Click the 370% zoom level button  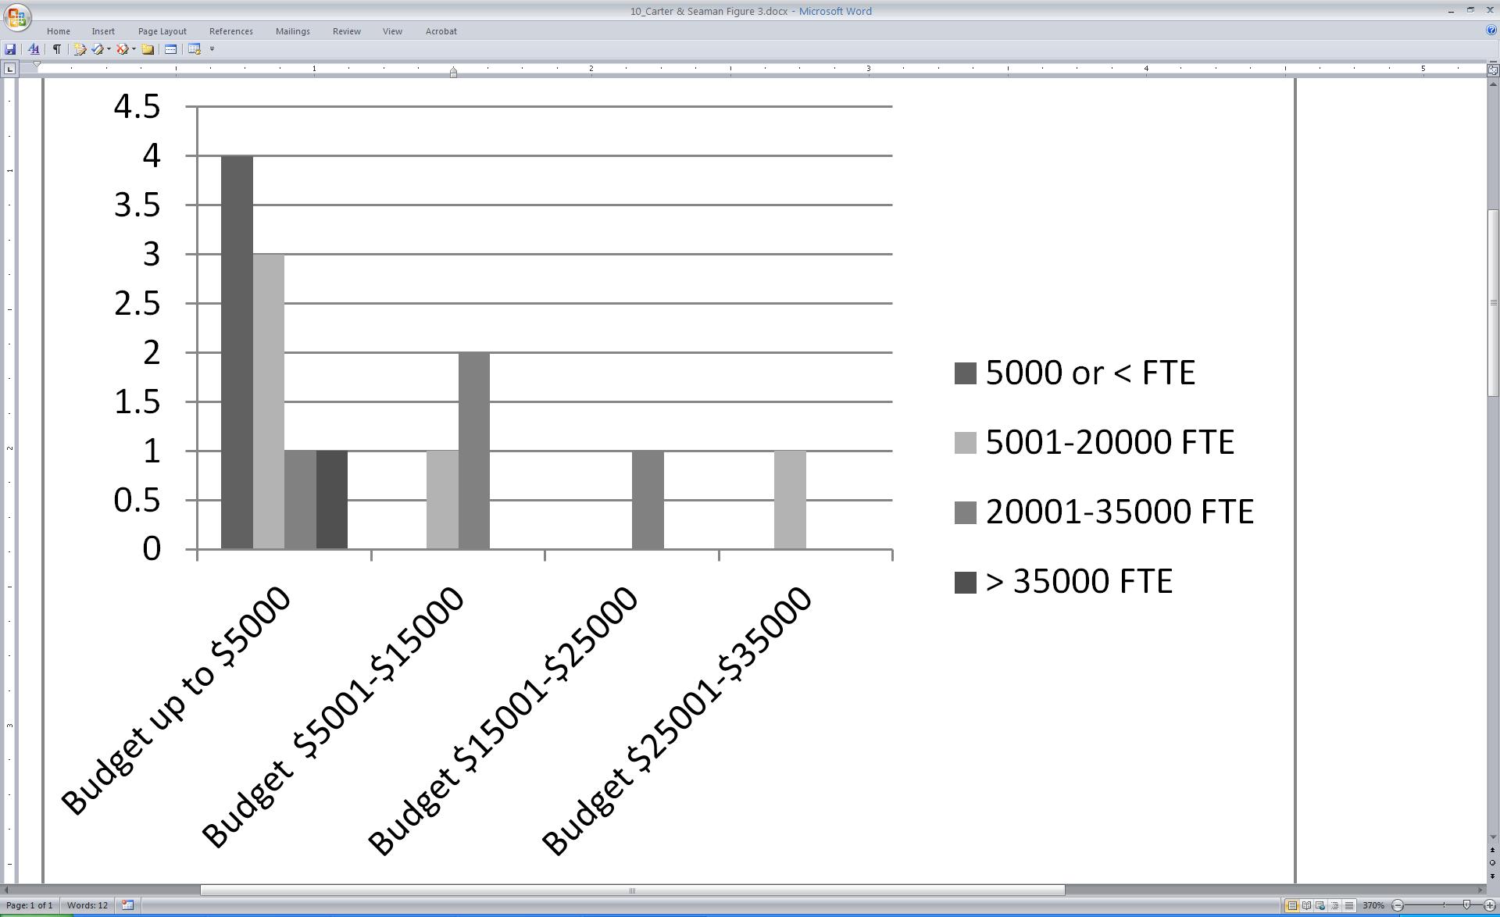pyautogui.click(x=1373, y=905)
